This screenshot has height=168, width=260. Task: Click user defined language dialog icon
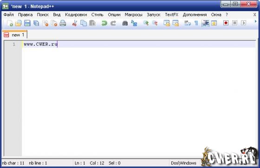click(x=214, y=23)
